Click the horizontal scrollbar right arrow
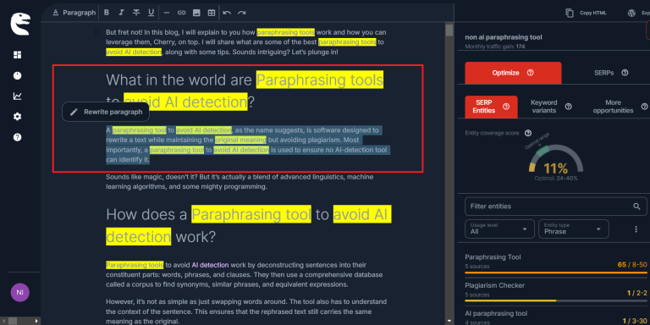The width and height of the screenshot is (650, 325). click(36, 321)
